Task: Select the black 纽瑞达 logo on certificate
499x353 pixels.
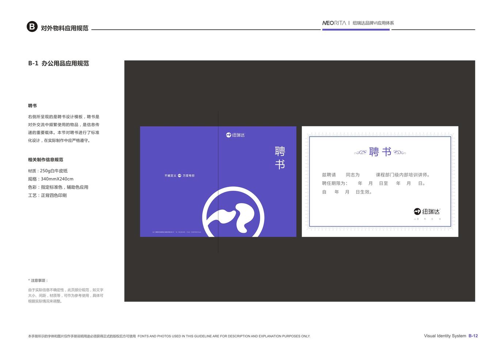Action: [x=427, y=211]
